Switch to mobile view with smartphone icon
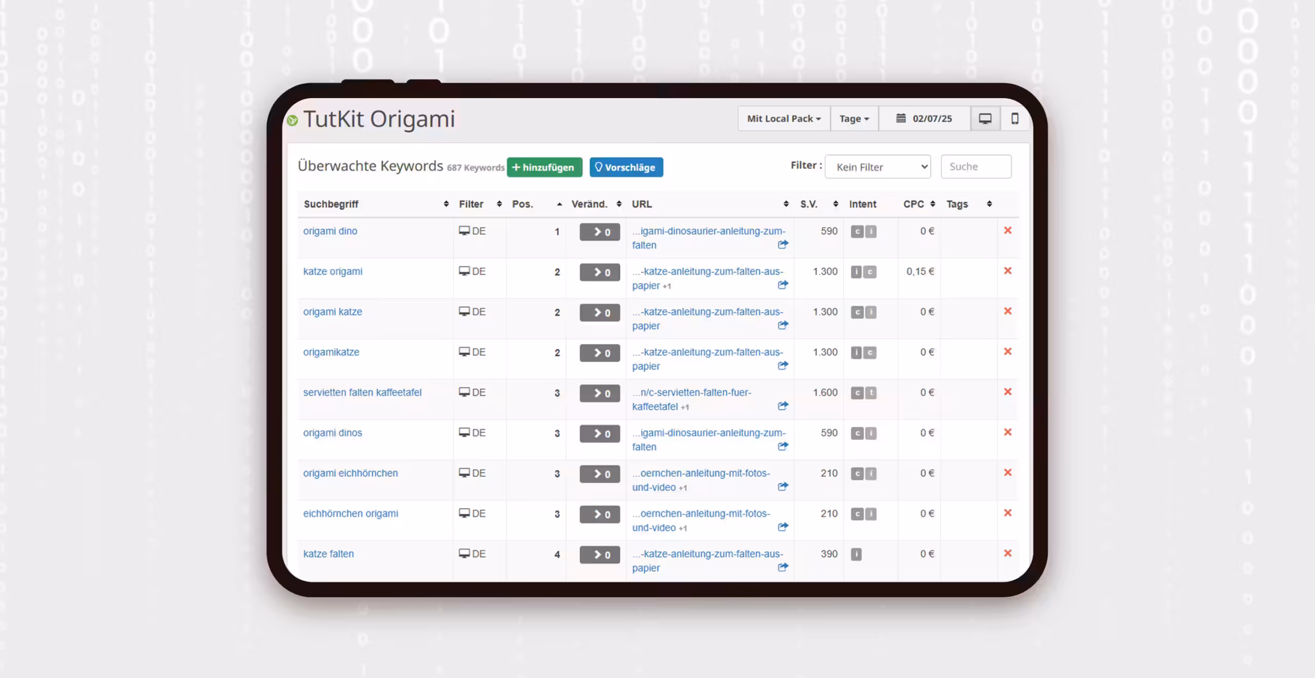This screenshot has height=678, width=1315. (x=1014, y=118)
